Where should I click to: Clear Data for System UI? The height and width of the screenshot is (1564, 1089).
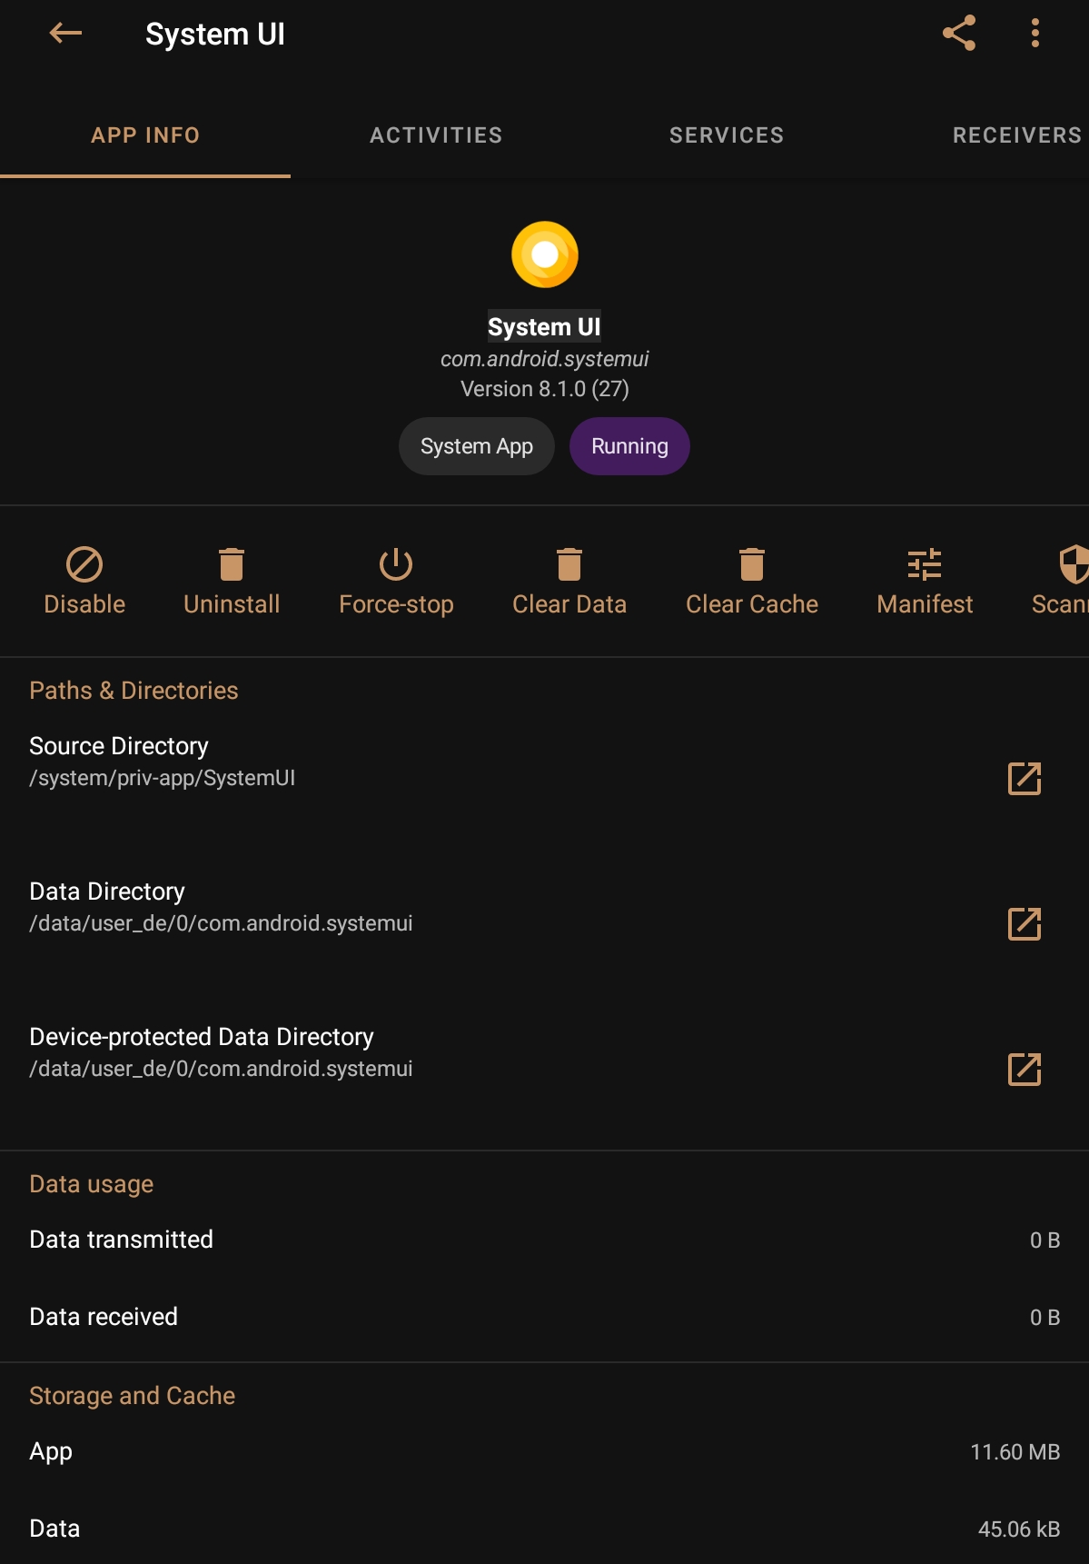(569, 564)
